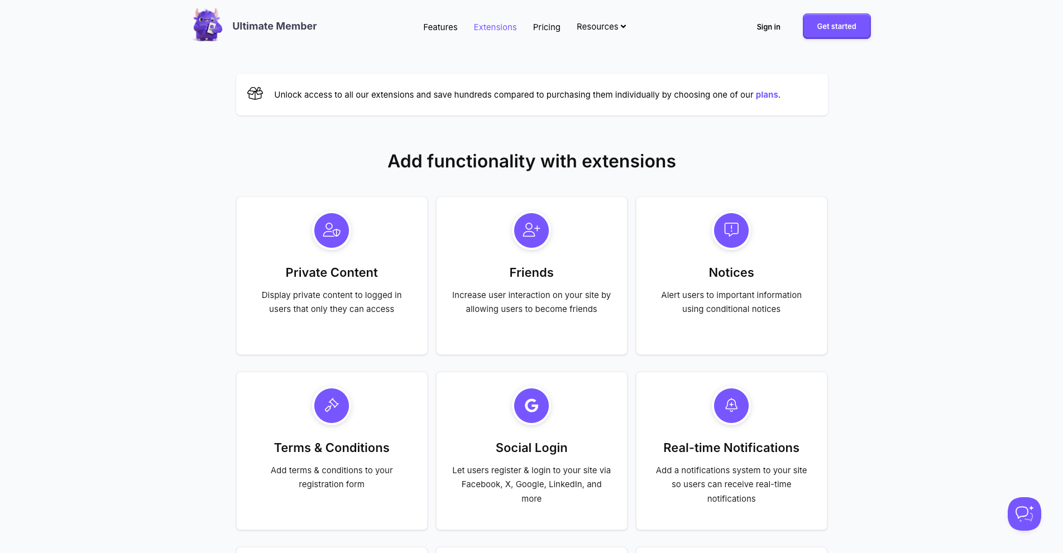Click the Notices speech-bubble icon

pyautogui.click(x=731, y=230)
